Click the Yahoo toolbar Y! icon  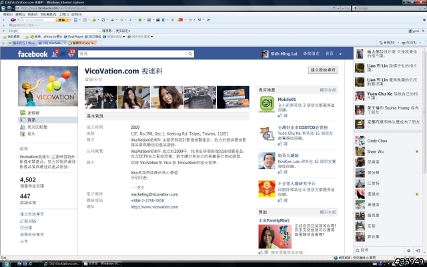click(13, 20)
